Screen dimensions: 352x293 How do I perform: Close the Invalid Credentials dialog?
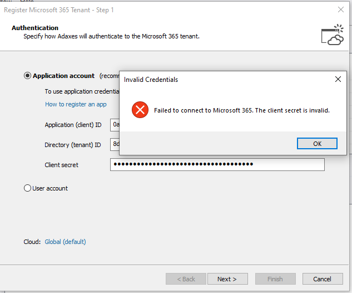tap(338, 79)
